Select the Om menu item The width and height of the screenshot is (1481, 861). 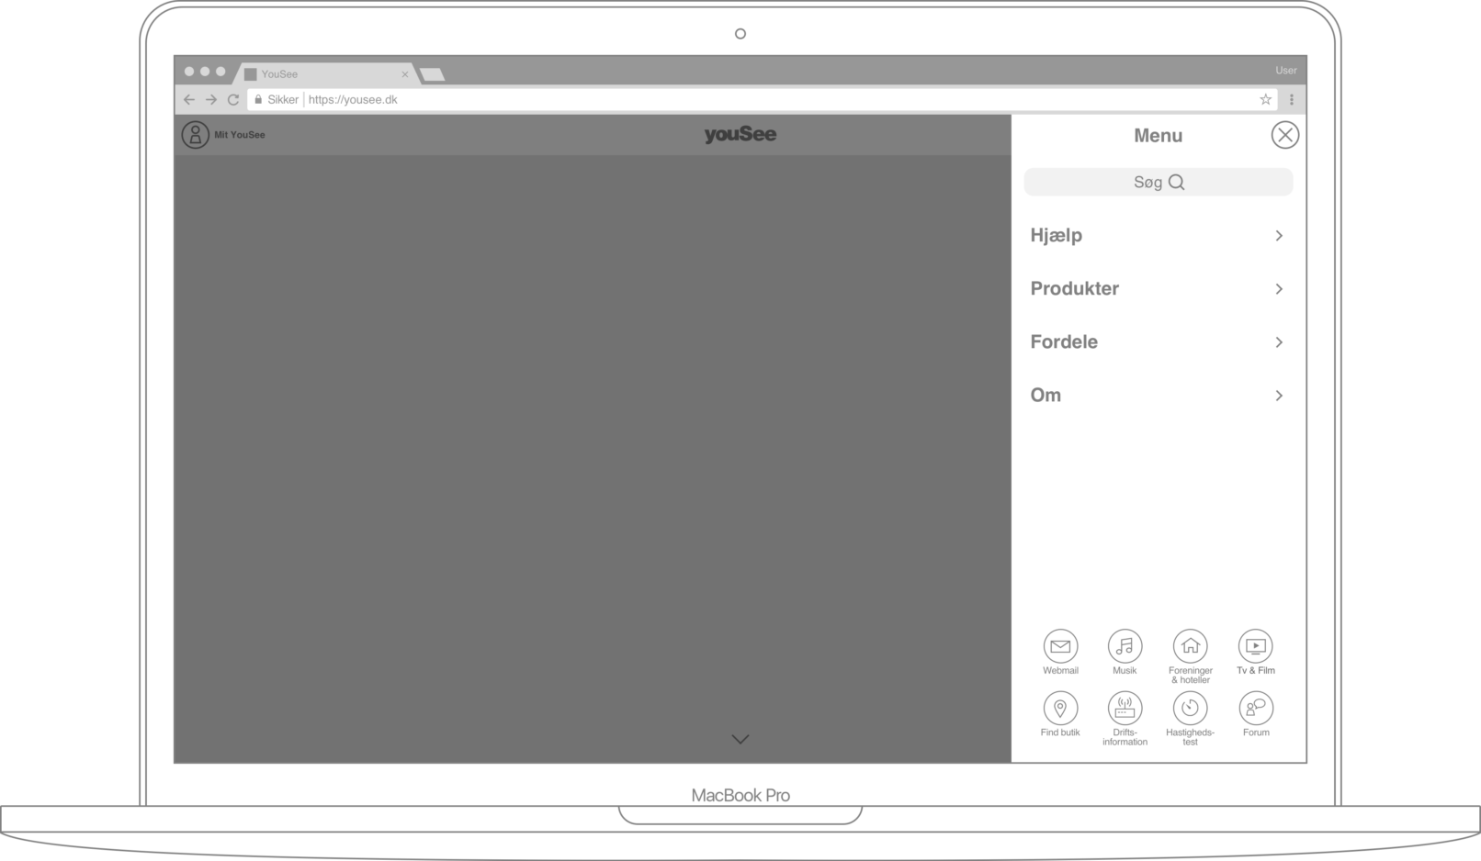point(1158,396)
